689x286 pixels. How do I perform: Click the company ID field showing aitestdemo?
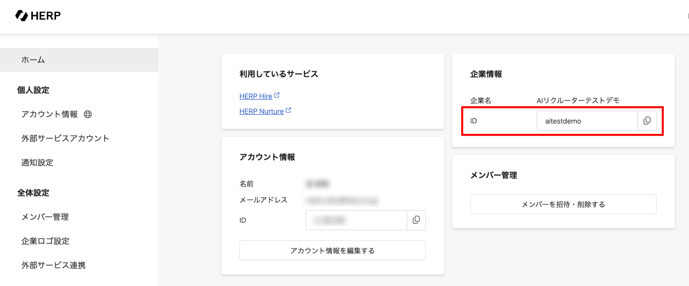587,121
